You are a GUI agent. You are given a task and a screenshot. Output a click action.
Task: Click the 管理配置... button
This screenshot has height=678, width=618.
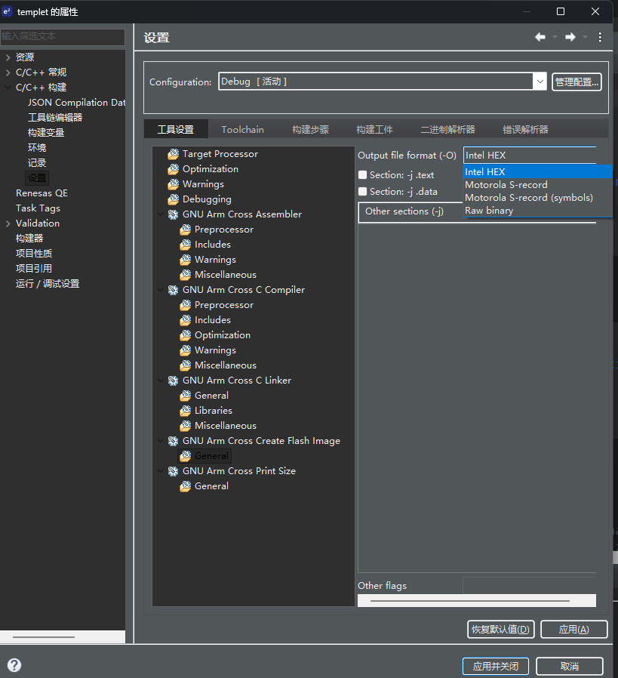[576, 82]
